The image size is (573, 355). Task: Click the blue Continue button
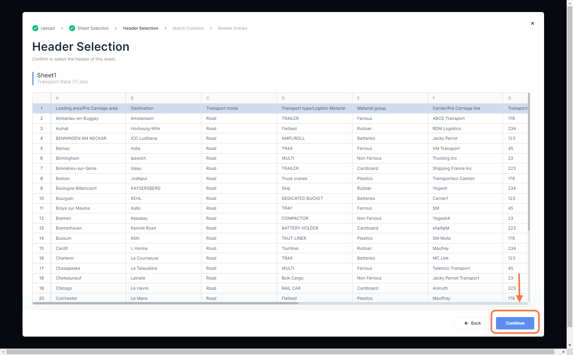[515, 323]
